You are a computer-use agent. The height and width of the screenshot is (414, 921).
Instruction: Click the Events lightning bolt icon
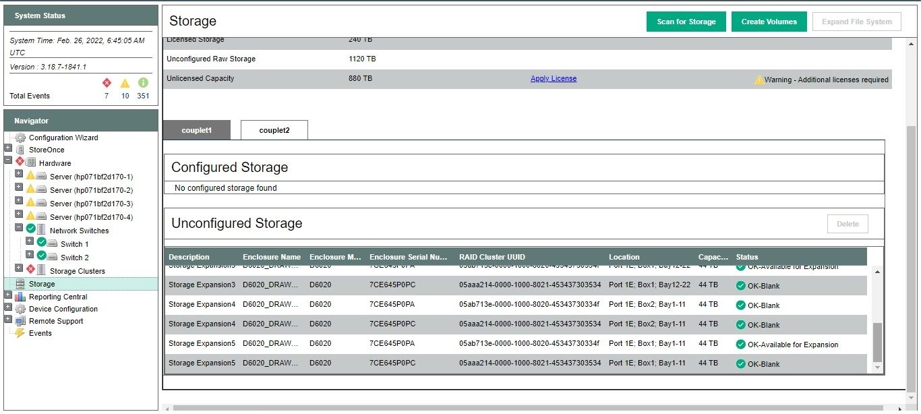pyautogui.click(x=20, y=333)
